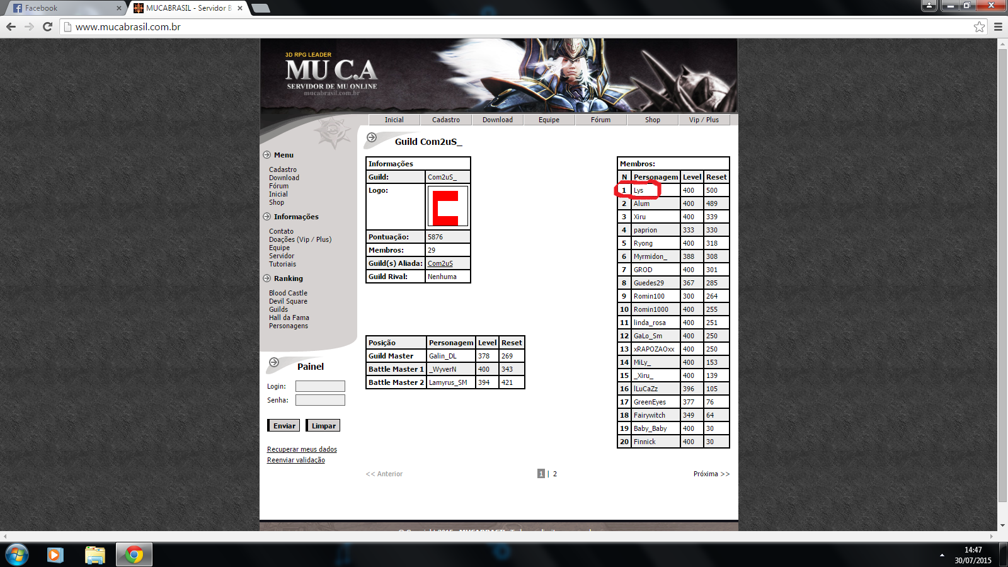Click the browser back arrow
The image size is (1008, 567).
click(11, 26)
